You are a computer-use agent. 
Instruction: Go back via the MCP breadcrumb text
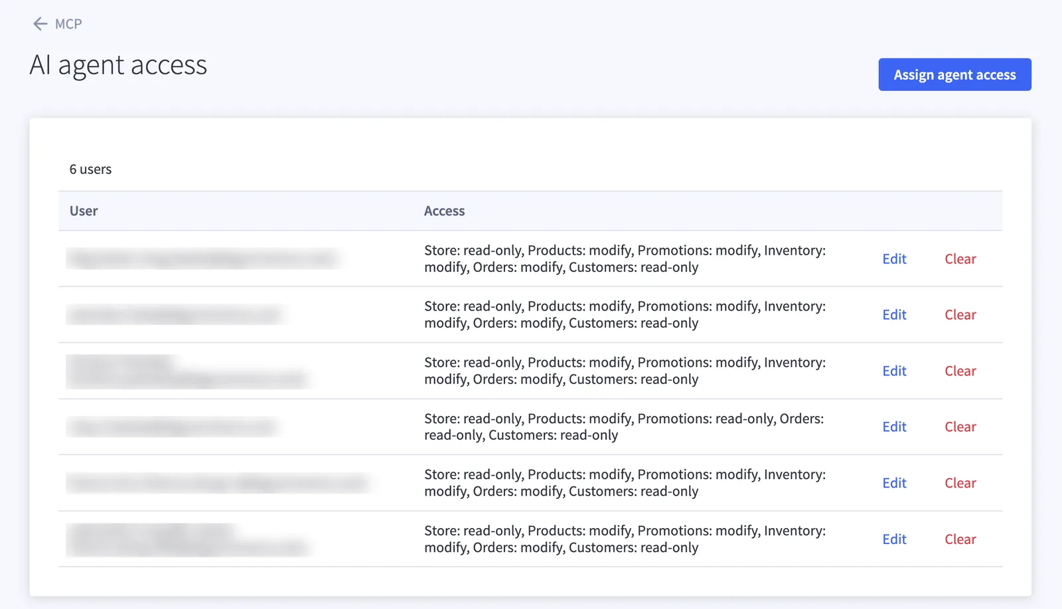coord(68,24)
